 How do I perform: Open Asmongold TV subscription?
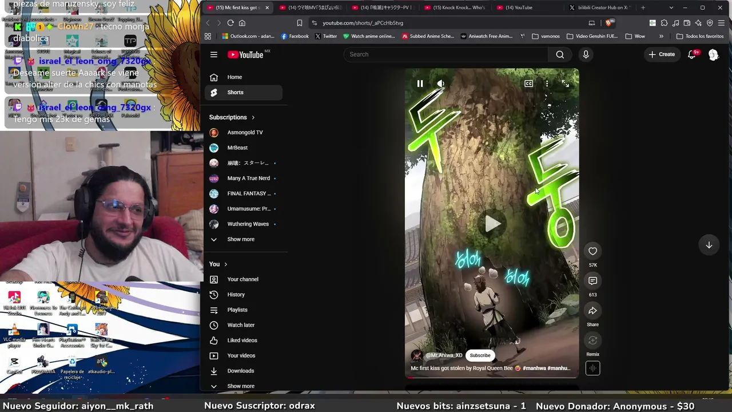[x=244, y=132]
